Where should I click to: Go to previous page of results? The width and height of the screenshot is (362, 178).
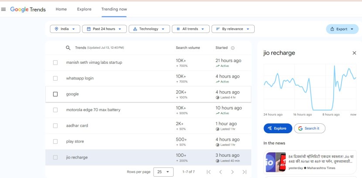[x=221, y=172]
